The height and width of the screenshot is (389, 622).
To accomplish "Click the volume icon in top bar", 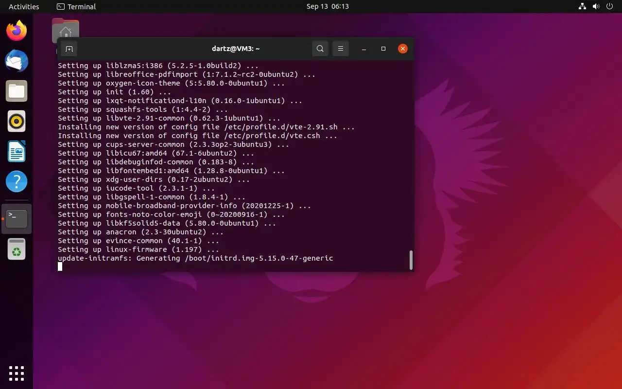I will pos(596,7).
